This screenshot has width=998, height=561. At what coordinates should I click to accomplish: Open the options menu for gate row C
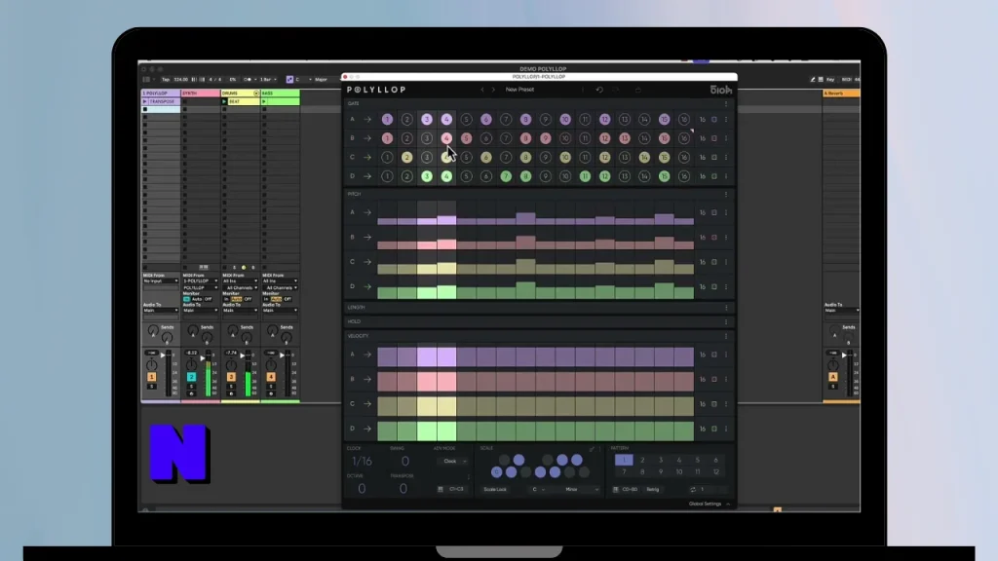726,157
